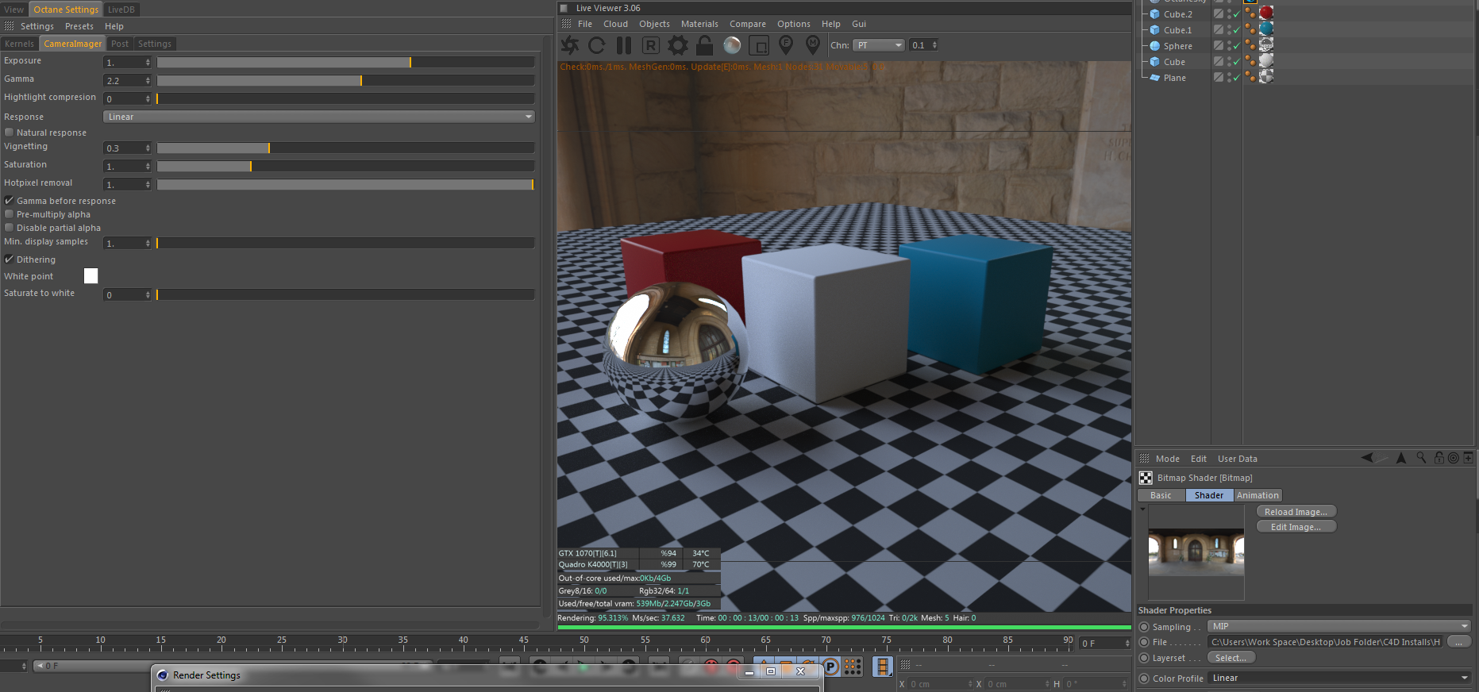The height and width of the screenshot is (692, 1479).
Task: Open the Response dropdown set to Linear
Action: [x=319, y=117]
